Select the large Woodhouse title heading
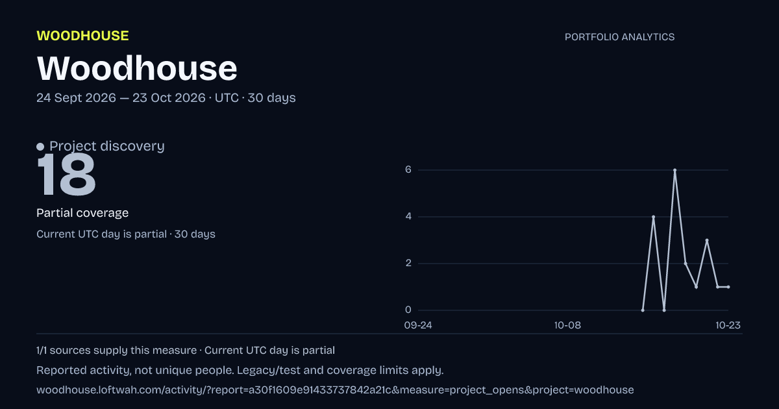Screen dimensions: 779x409 click(137, 68)
